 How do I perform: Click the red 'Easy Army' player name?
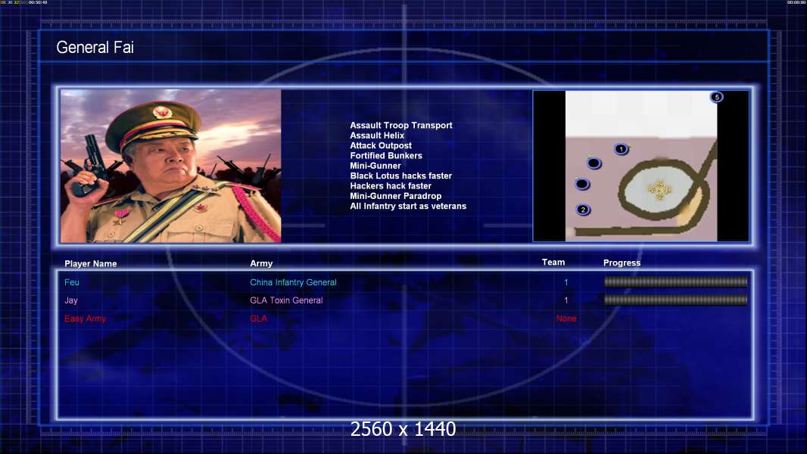85,319
